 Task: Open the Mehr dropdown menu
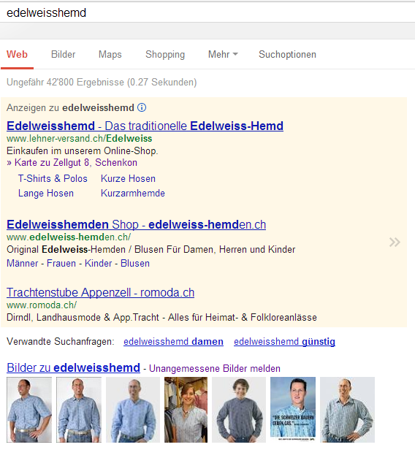click(x=223, y=54)
